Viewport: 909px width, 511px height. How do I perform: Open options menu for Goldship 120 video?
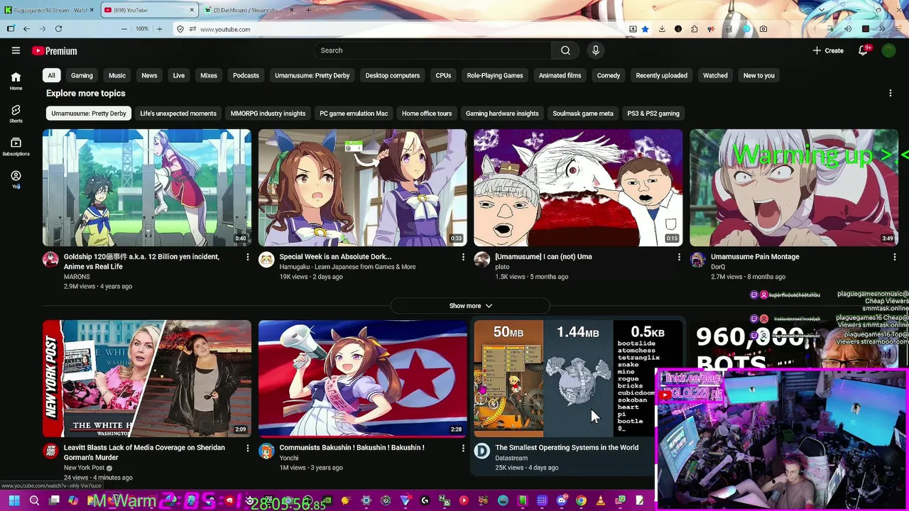[x=247, y=257]
